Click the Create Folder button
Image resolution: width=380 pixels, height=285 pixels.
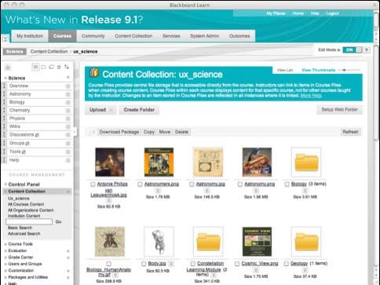point(139,110)
